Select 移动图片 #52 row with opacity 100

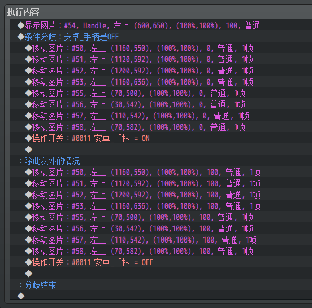(161, 195)
